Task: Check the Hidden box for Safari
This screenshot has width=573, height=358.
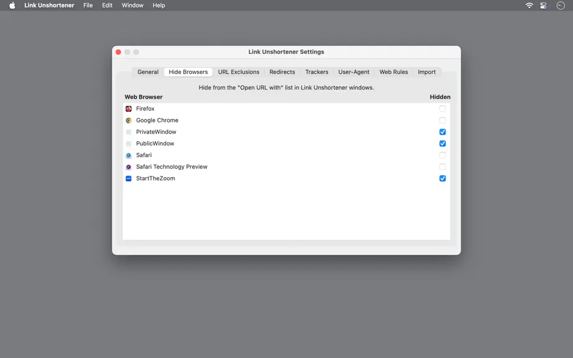Action: pyautogui.click(x=442, y=155)
